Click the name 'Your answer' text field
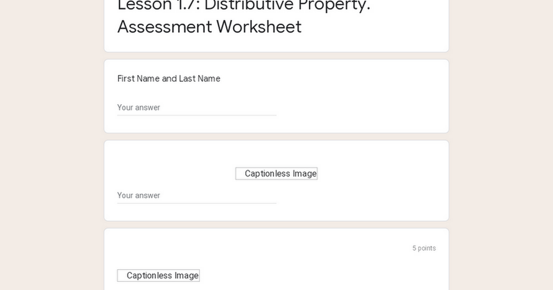The image size is (553, 290). 197,107
